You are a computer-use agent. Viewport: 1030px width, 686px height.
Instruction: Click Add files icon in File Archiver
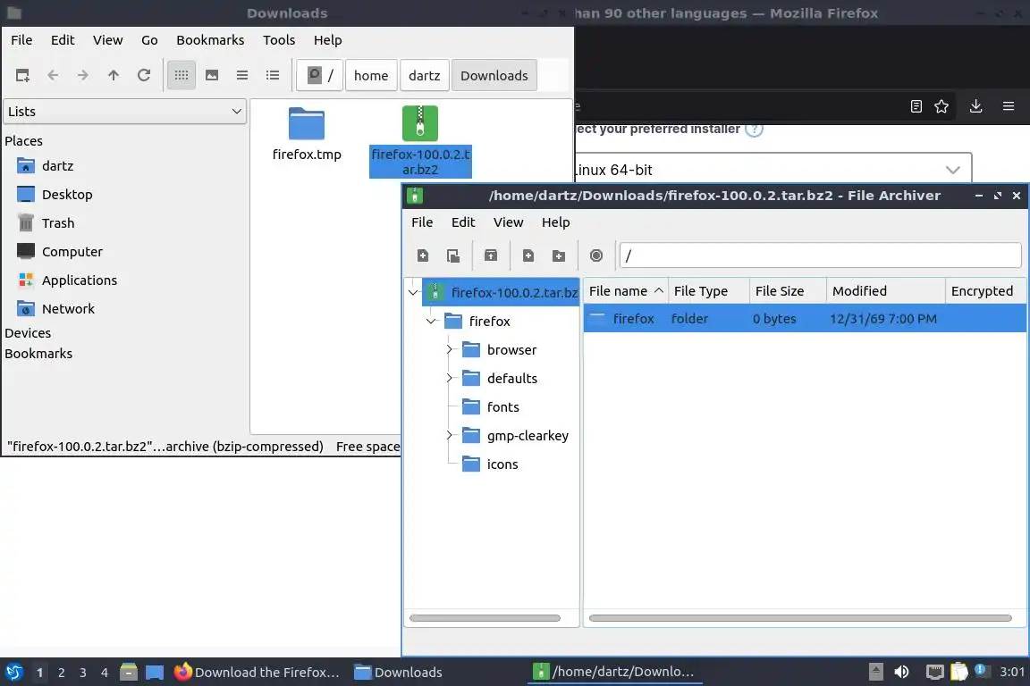coord(528,255)
